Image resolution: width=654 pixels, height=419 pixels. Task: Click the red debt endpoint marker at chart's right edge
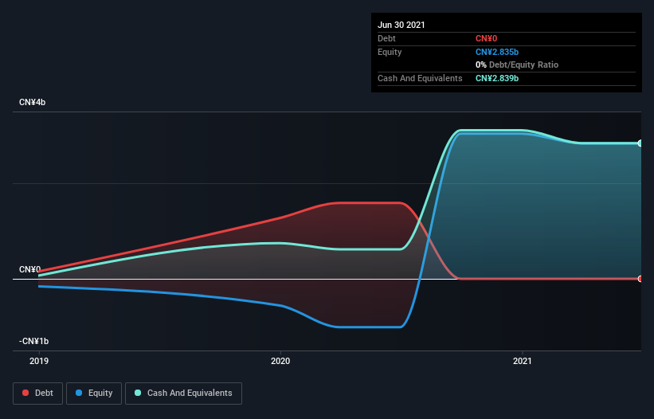tap(640, 279)
